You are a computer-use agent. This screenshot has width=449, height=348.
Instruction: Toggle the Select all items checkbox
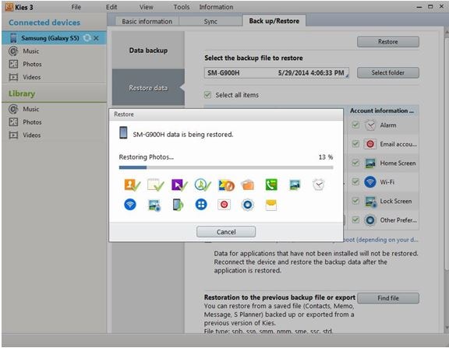(x=207, y=95)
